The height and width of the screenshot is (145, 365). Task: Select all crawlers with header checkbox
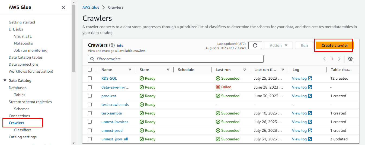(90, 70)
